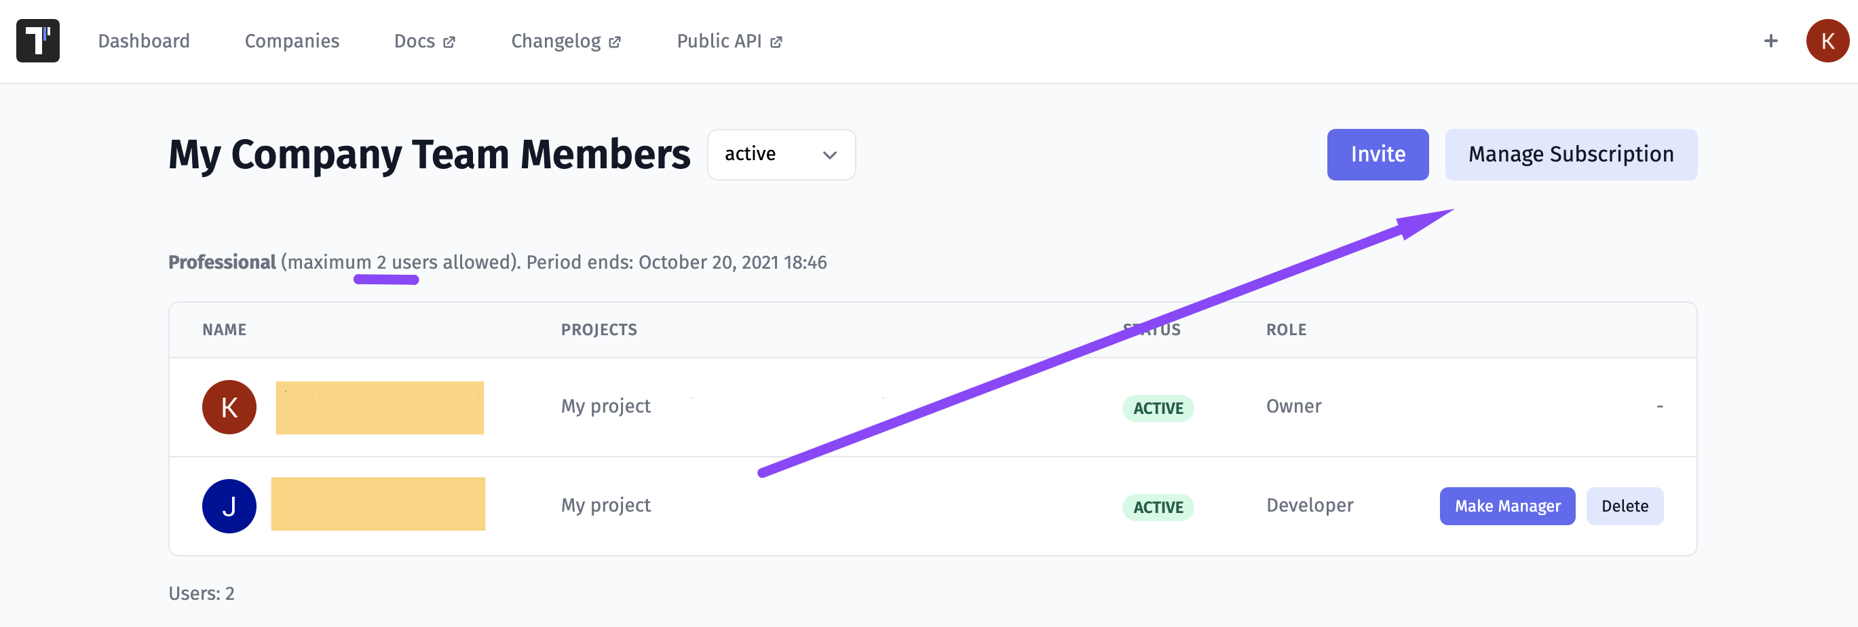Click the Invite button
1858x627 pixels.
(1378, 155)
